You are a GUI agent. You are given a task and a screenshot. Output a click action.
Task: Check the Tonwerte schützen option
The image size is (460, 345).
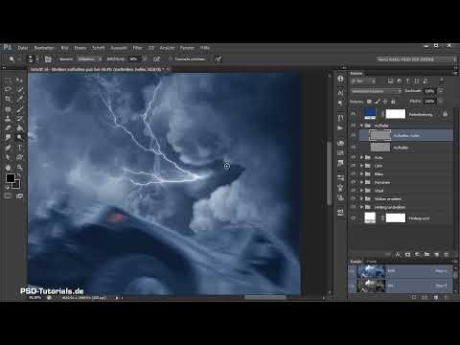pyautogui.click(x=171, y=59)
